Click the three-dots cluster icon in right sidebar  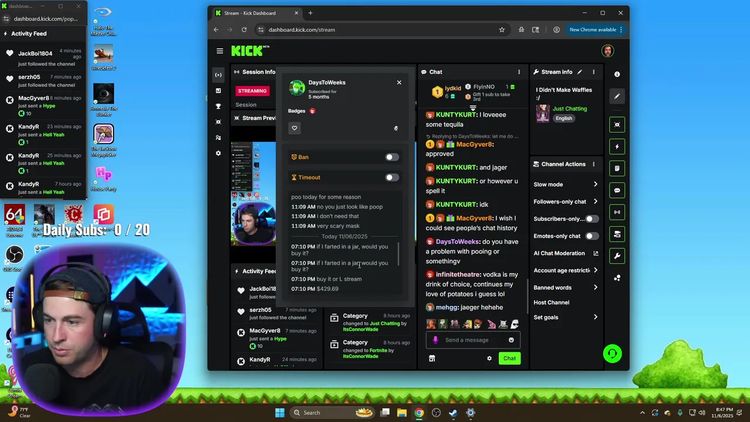click(x=617, y=278)
